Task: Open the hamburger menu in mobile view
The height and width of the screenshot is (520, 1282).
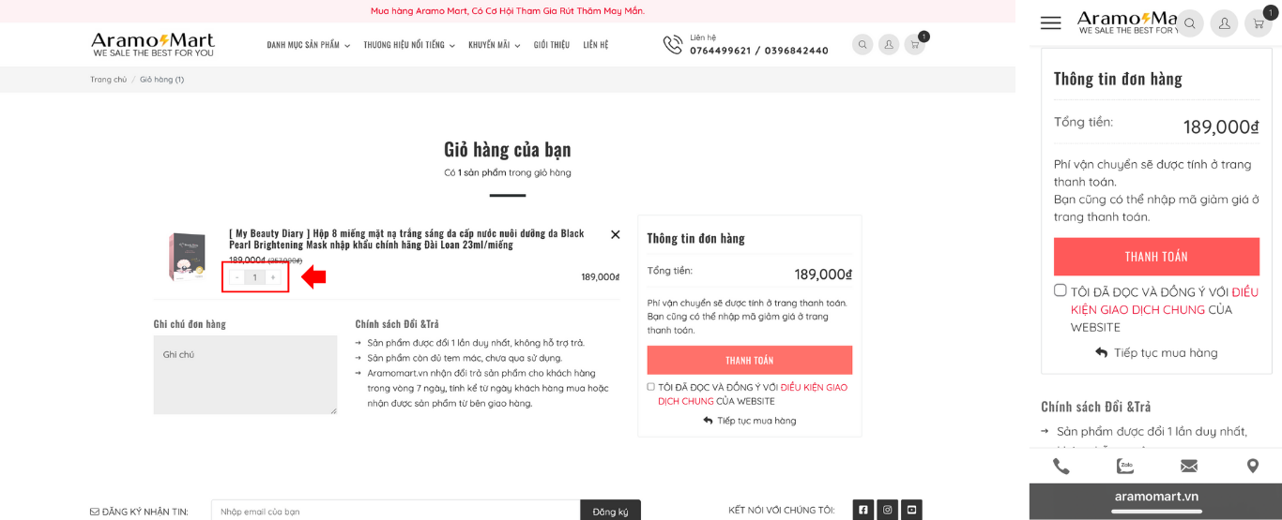Action: [1050, 23]
